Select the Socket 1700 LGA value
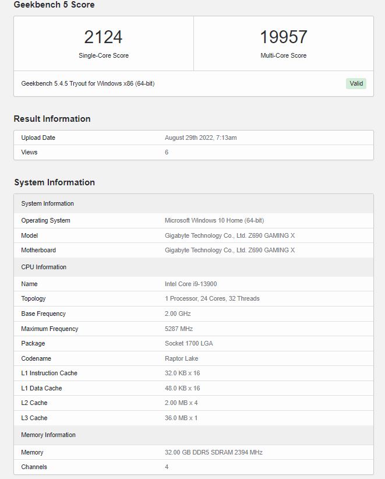The width and height of the screenshot is (385, 479). point(189,343)
